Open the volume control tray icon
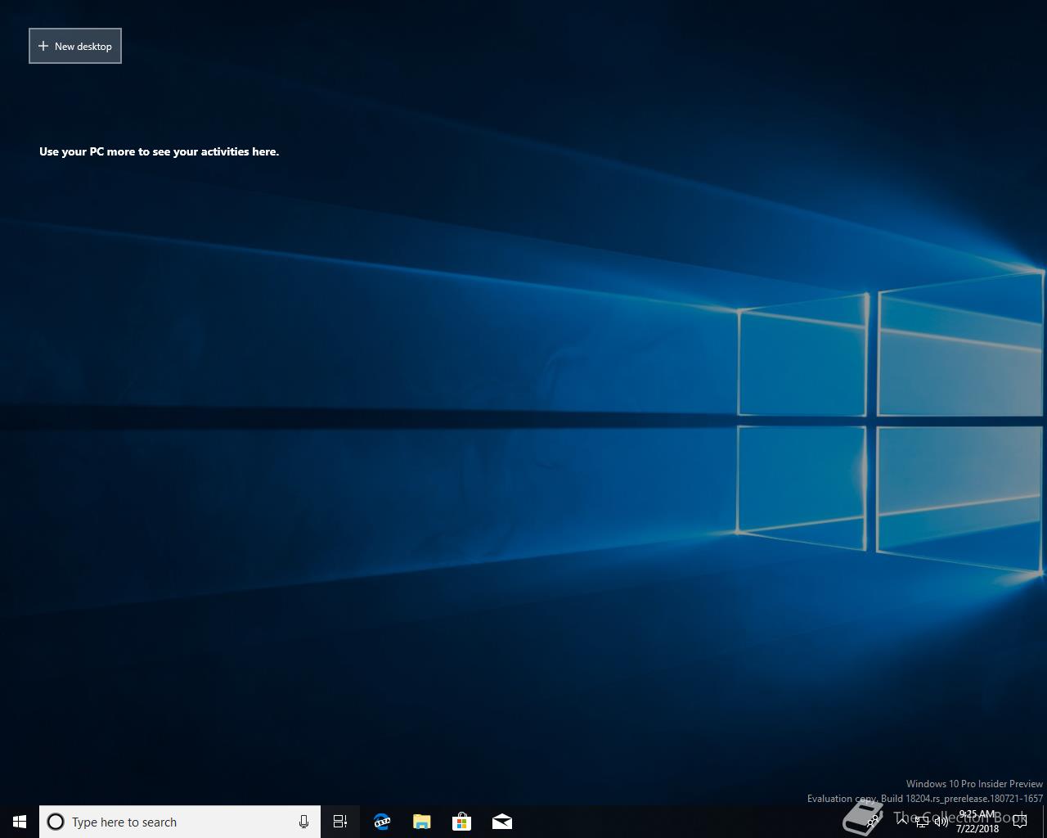Image resolution: width=1047 pixels, height=838 pixels. point(941,822)
